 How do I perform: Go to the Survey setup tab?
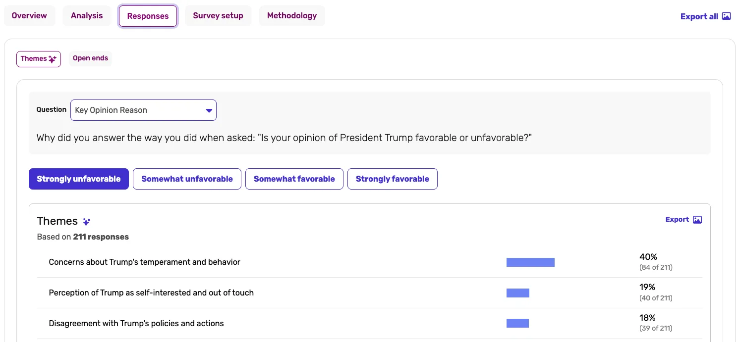tap(218, 16)
